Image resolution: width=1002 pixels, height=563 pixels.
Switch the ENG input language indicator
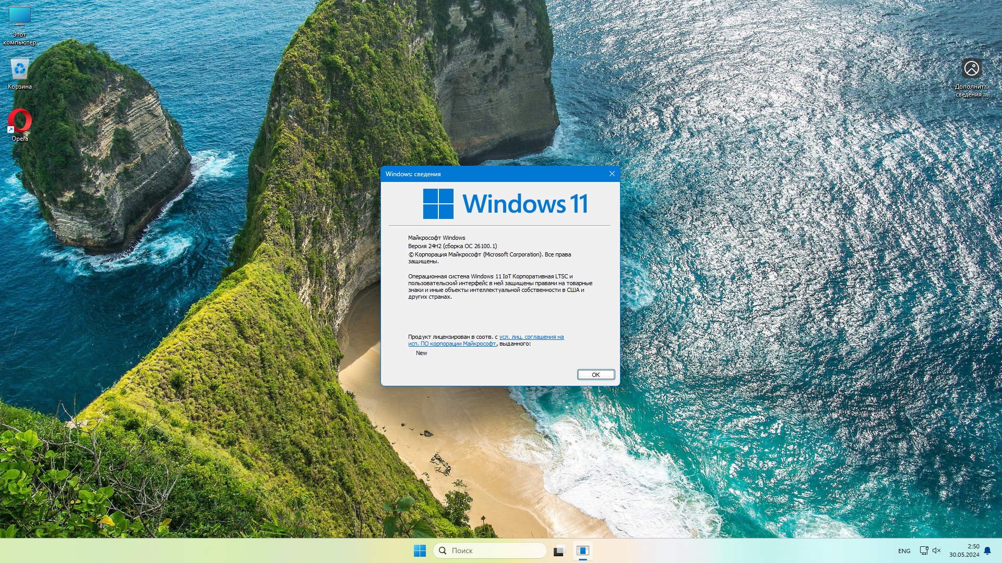(904, 551)
